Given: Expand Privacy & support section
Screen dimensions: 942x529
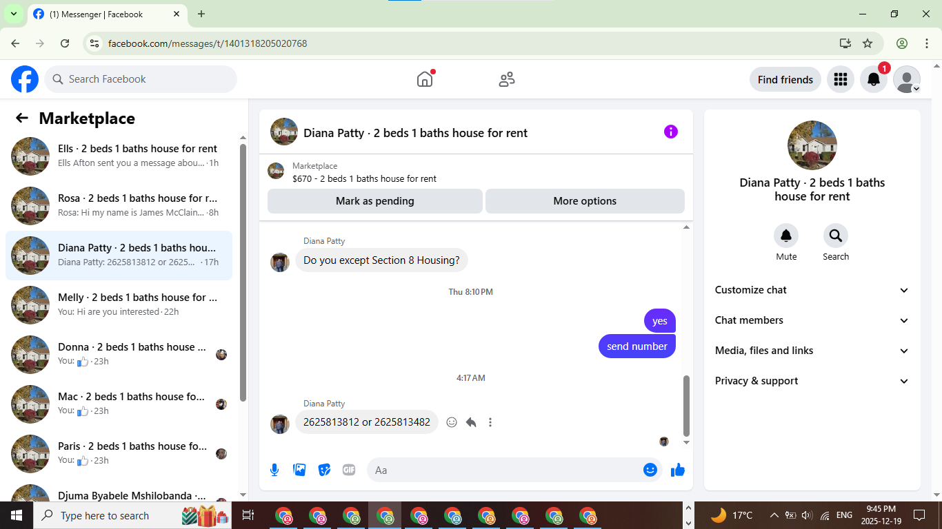Looking at the screenshot, I should (x=812, y=381).
